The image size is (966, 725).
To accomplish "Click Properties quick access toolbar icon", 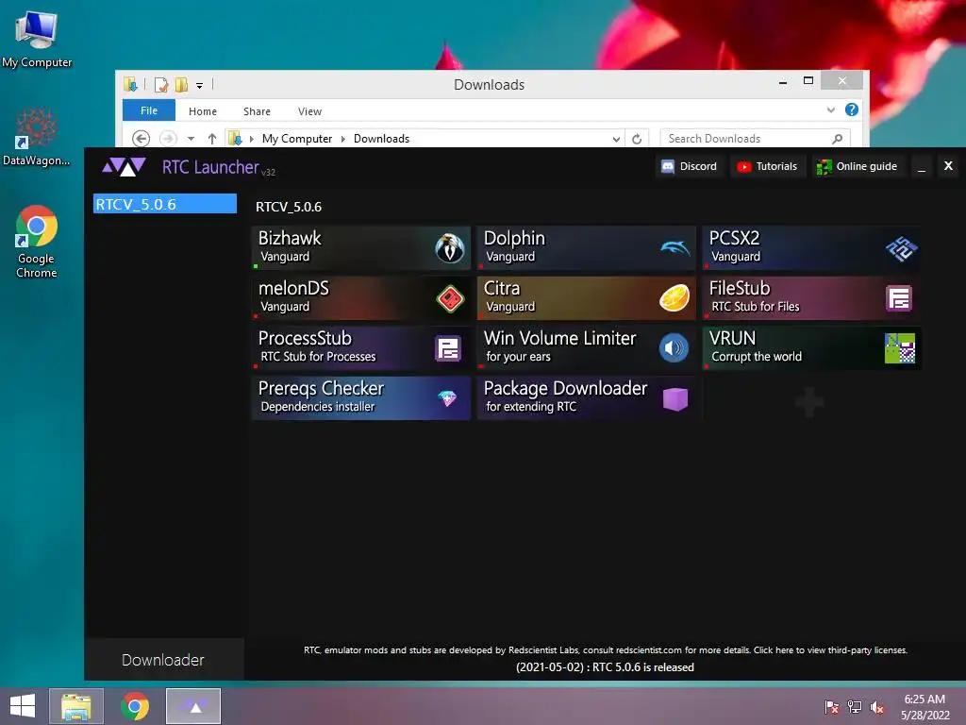I will [160, 84].
